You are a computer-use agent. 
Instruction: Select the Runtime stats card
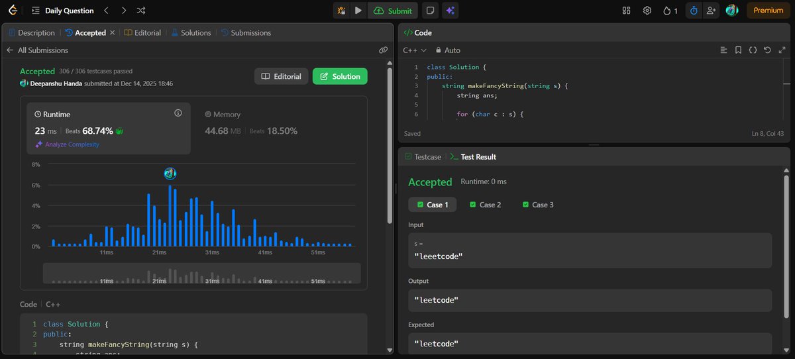109,128
